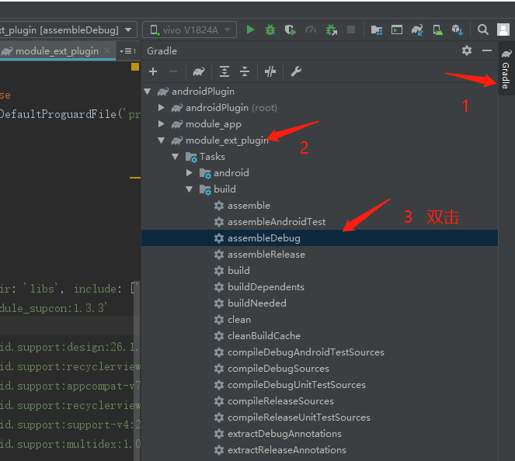The width and height of the screenshot is (515, 461).
Task: Open recent files list next to editor tabs
Action: click(x=127, y=51)
